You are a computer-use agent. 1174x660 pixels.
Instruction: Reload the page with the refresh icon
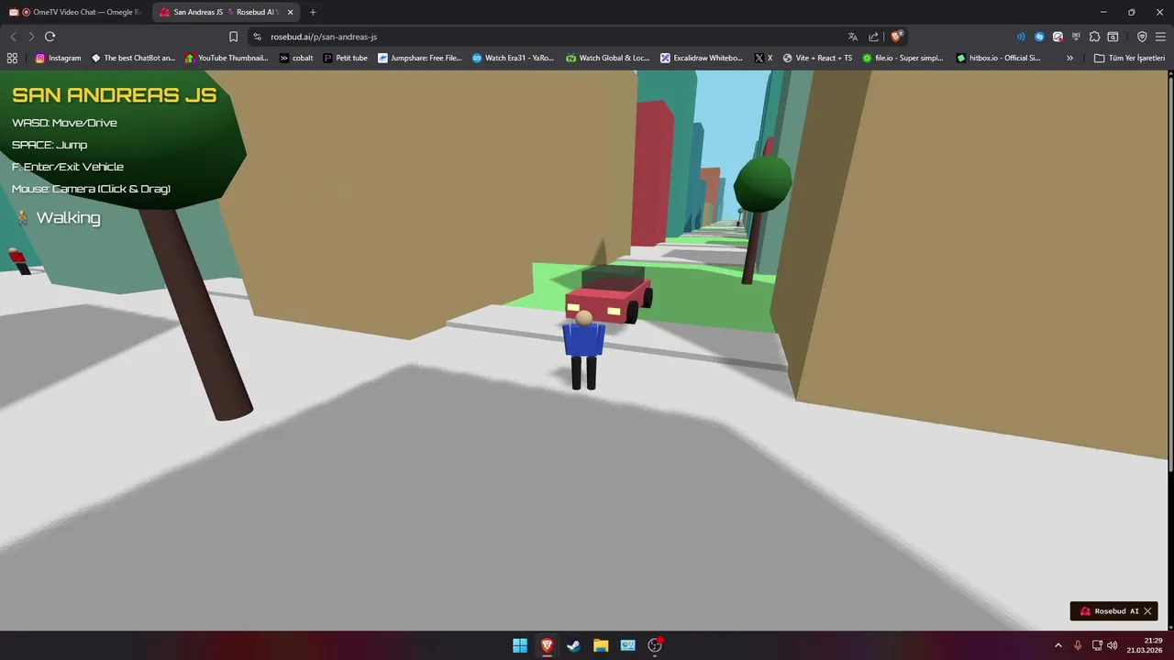[x=50, y=37]
